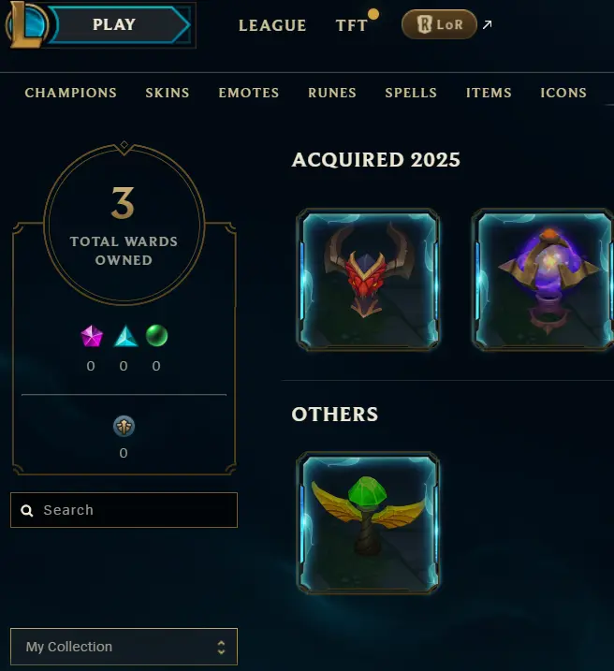
Task: Click the My Collection dropdown arrows
Action: click(221, 647)
